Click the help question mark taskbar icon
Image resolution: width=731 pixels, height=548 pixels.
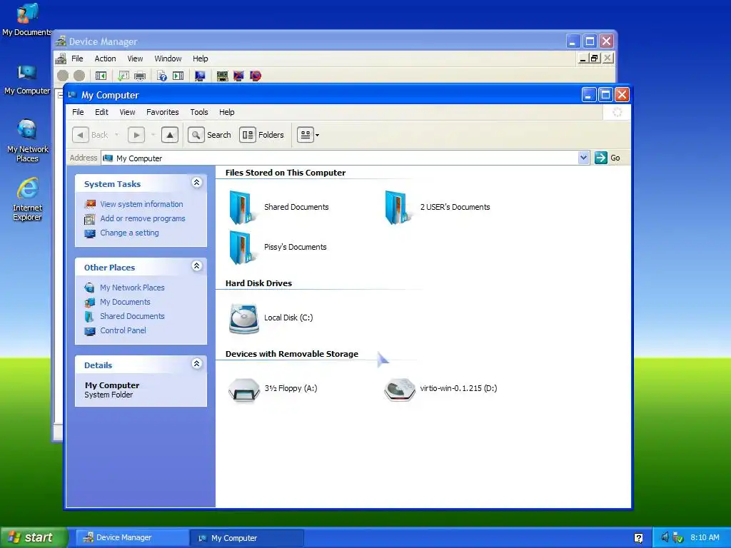[638, 538]
